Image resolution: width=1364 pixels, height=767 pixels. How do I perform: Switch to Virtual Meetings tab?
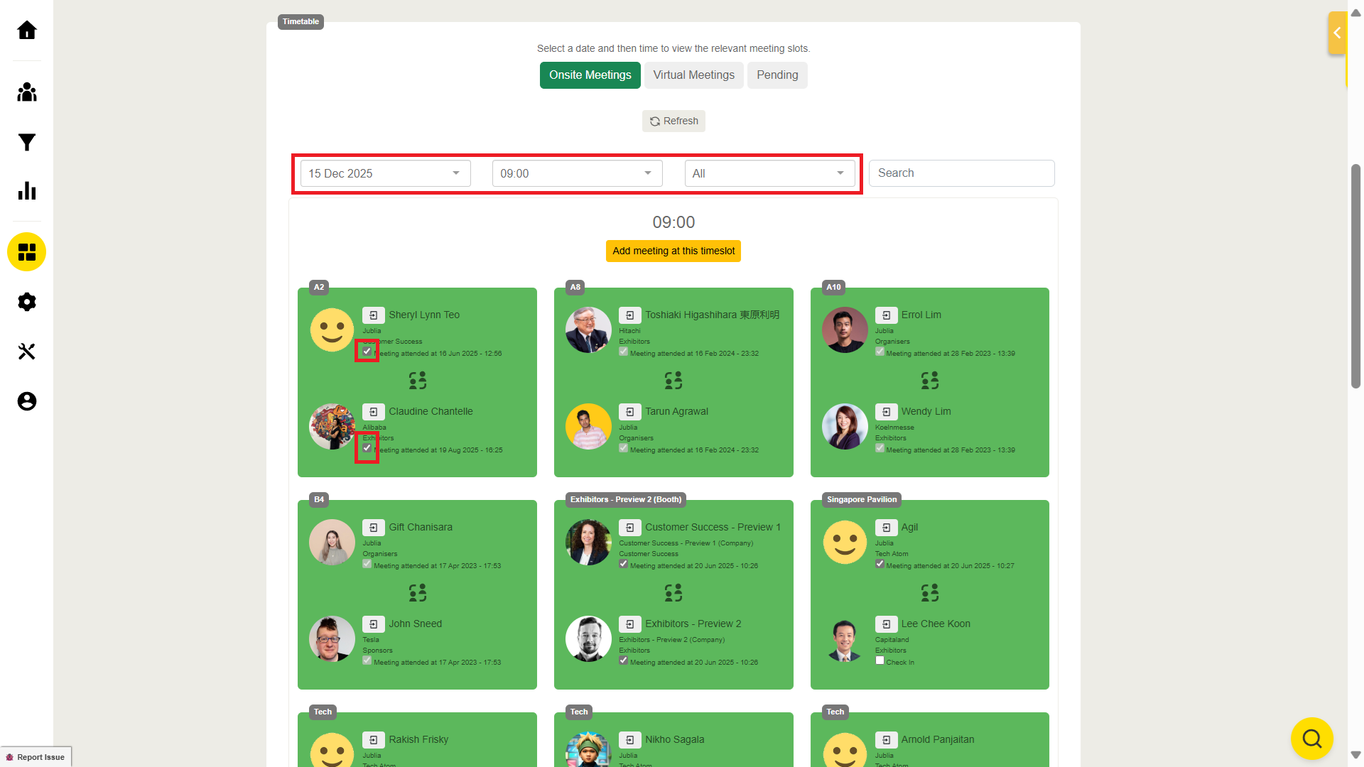coord(693,75)
